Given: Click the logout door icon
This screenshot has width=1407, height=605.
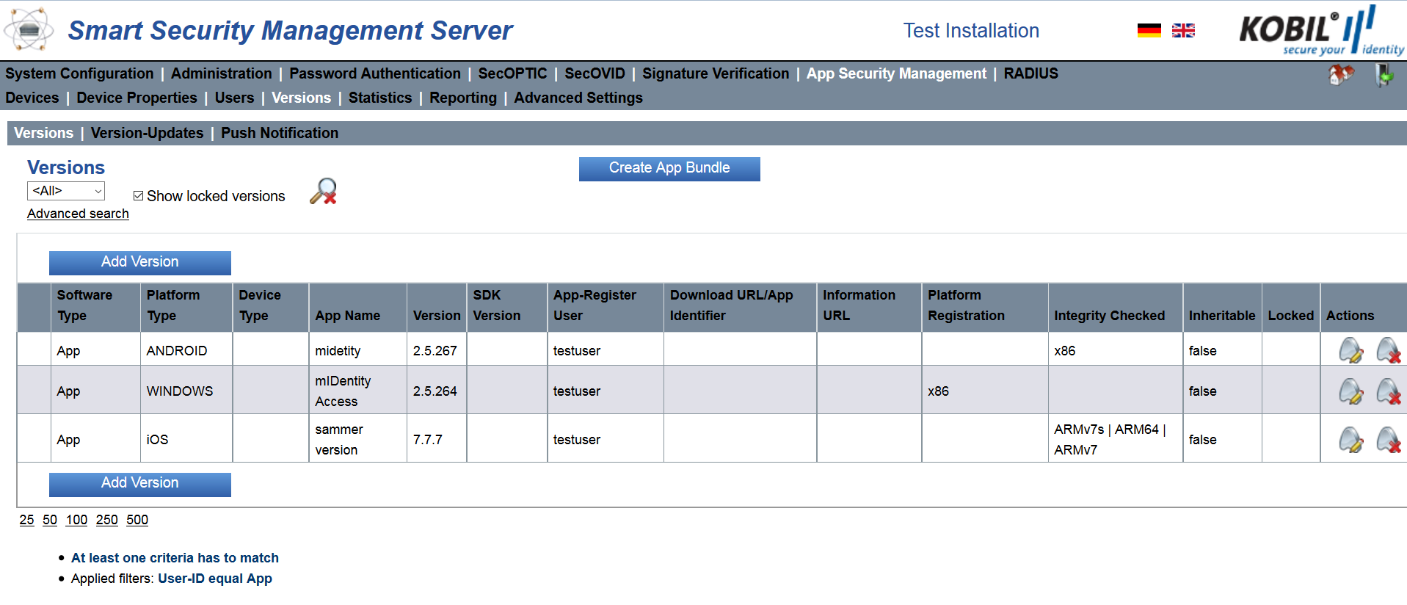Looking at the screenshot, I should tap(1384, 74).
